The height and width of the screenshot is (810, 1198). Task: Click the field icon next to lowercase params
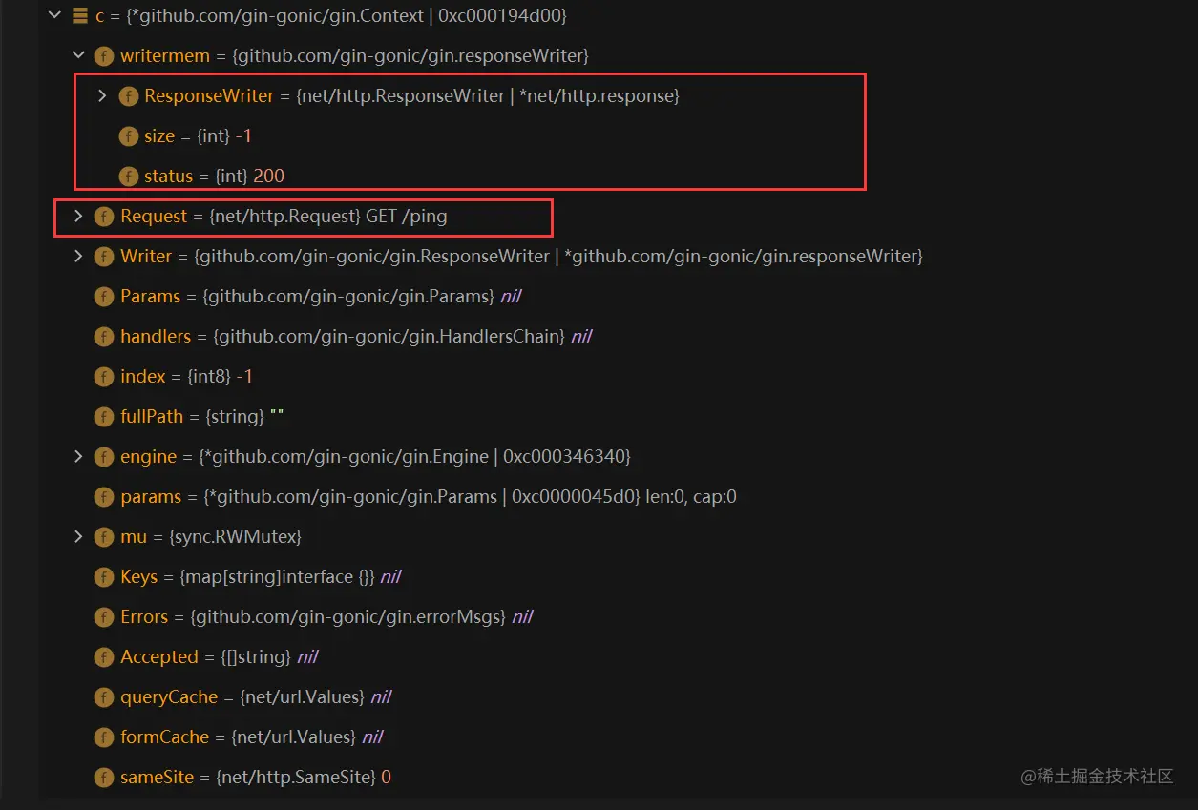[104, 497]
